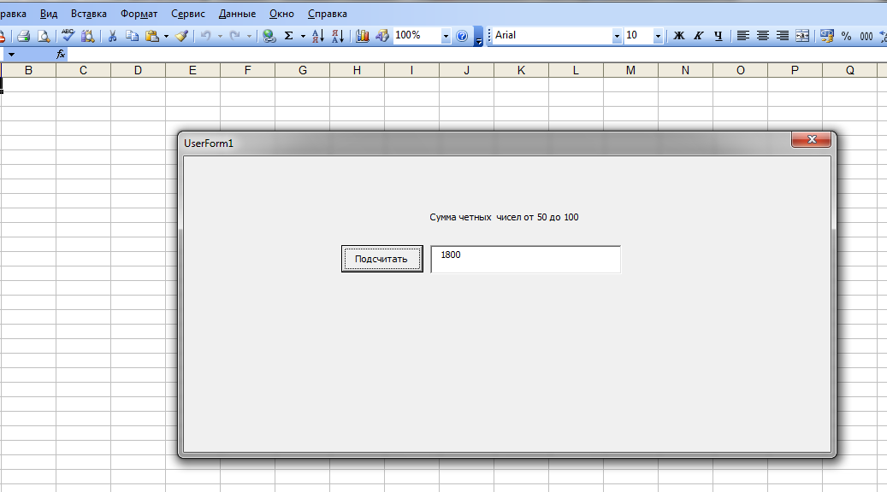
Task: Click the Redo arrow
Action: (234, 36)
